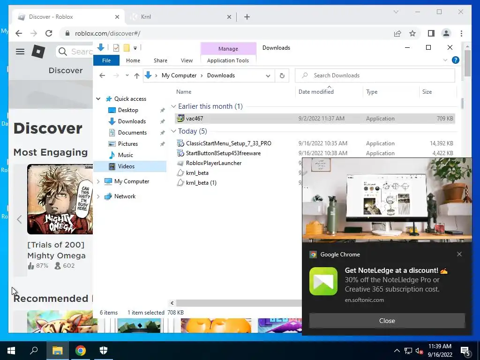The height and width of the screenshot is (360, 480).
Task: Open the Roblox hamburger menu
Action: coord(20,52)
